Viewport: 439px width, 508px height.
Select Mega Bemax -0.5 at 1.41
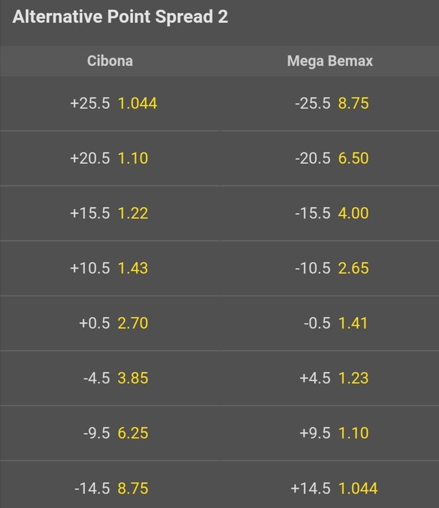pos(329,323)
